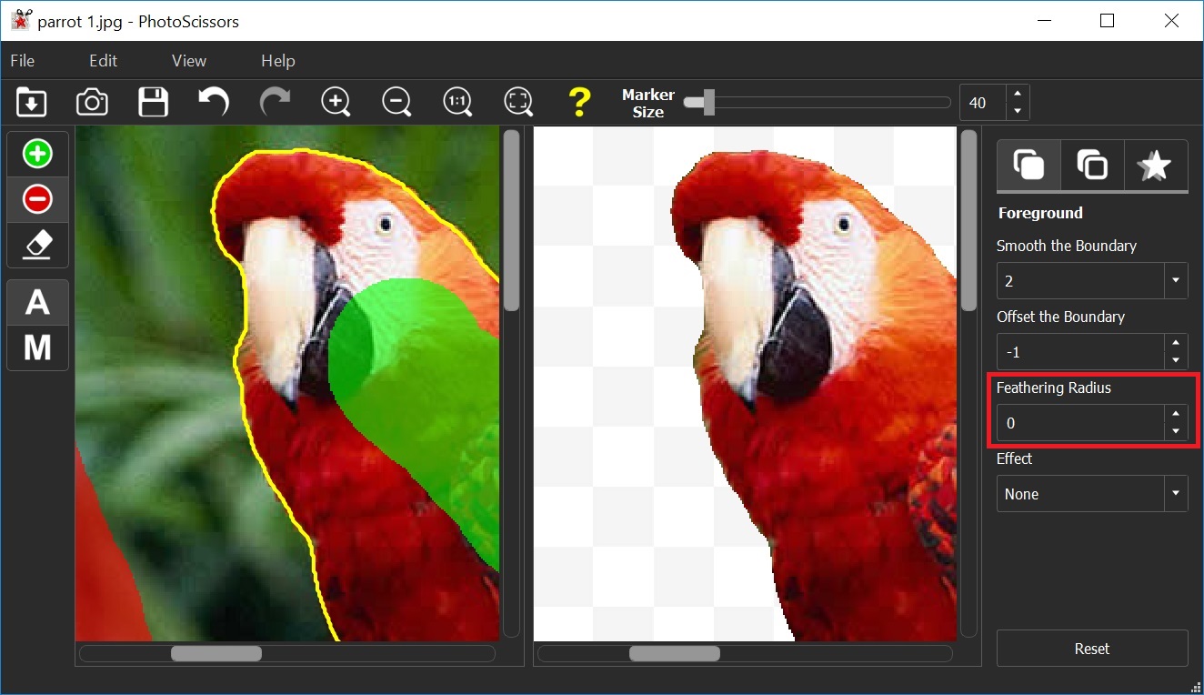Open the star effects panel tab
Image resolution: width=1204 pixels, height=695 pixels.
point(1156,165)
